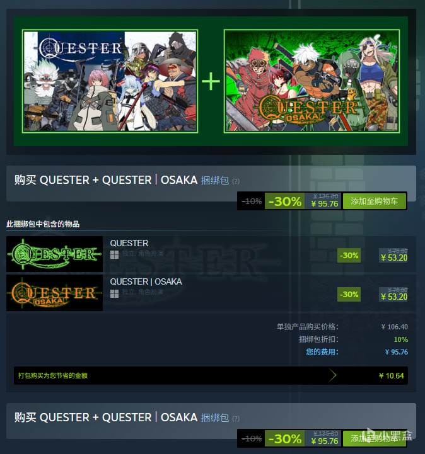425x454 pixels.
Task: Click the QUESTER OSAKA orange logo thumbnail
Action: (x=54, y=293)
